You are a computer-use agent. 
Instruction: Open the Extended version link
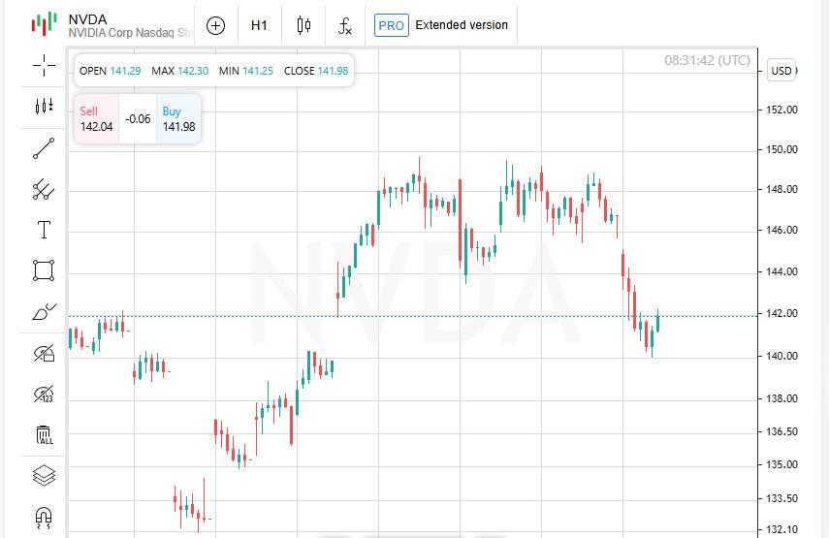462,25
